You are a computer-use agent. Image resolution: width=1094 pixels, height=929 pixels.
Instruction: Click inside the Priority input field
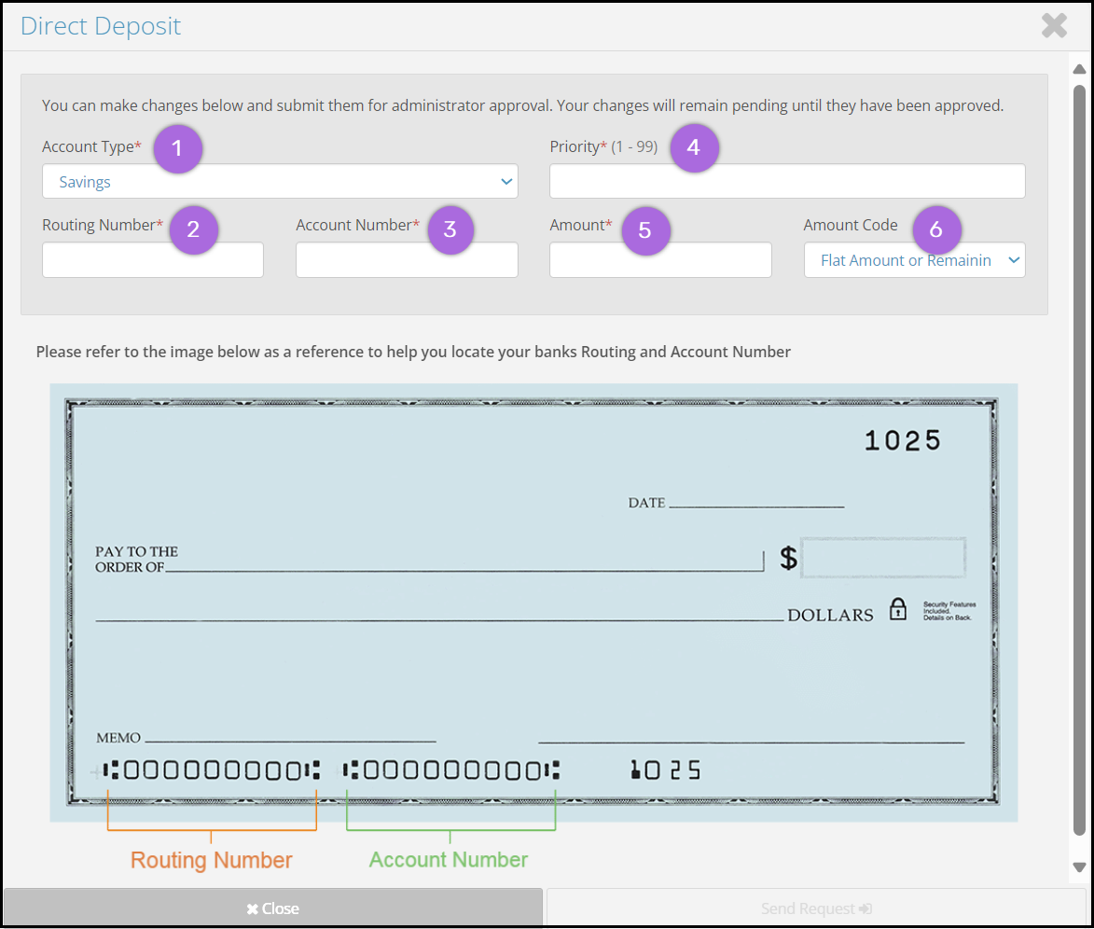click(x=787, y=181)
